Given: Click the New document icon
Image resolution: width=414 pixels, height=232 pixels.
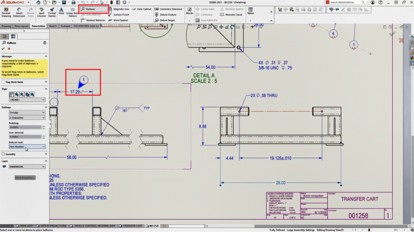Looking at the screenshot, I should (x=45, y=2).
